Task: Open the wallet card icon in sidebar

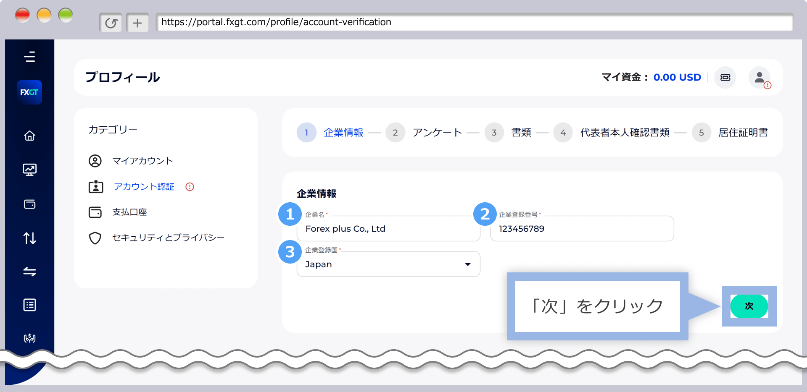Action: coord(29,204)
